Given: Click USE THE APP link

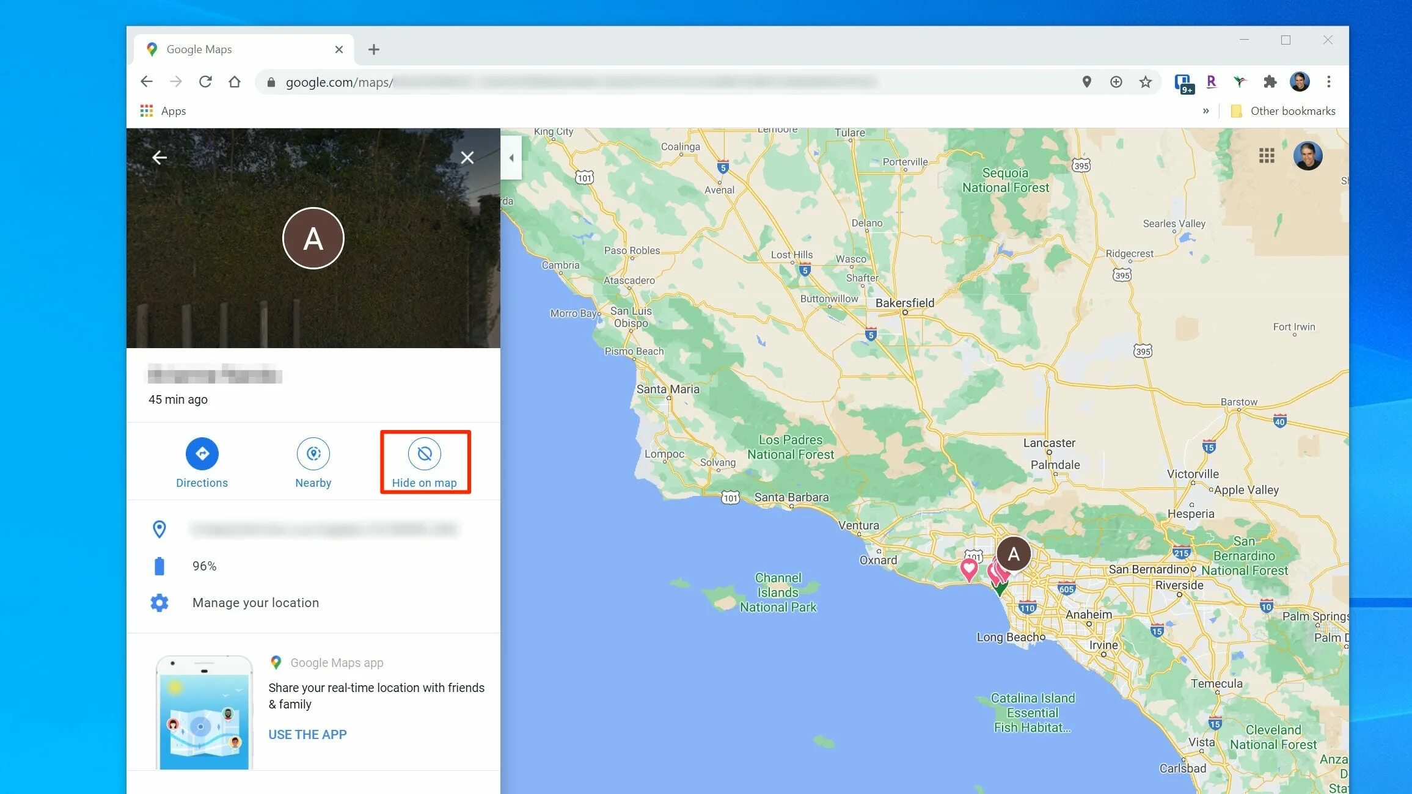Looking at the screenshot, I should point(307,735).
